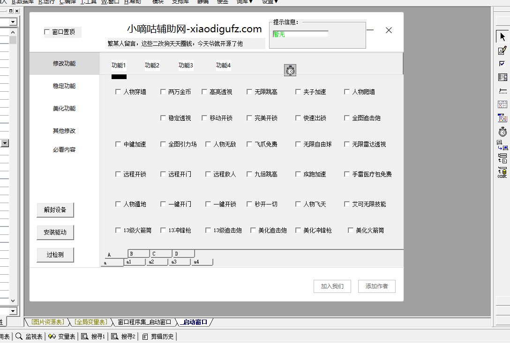Click the black indicator bar under 功能1

[x=119, y=77]
